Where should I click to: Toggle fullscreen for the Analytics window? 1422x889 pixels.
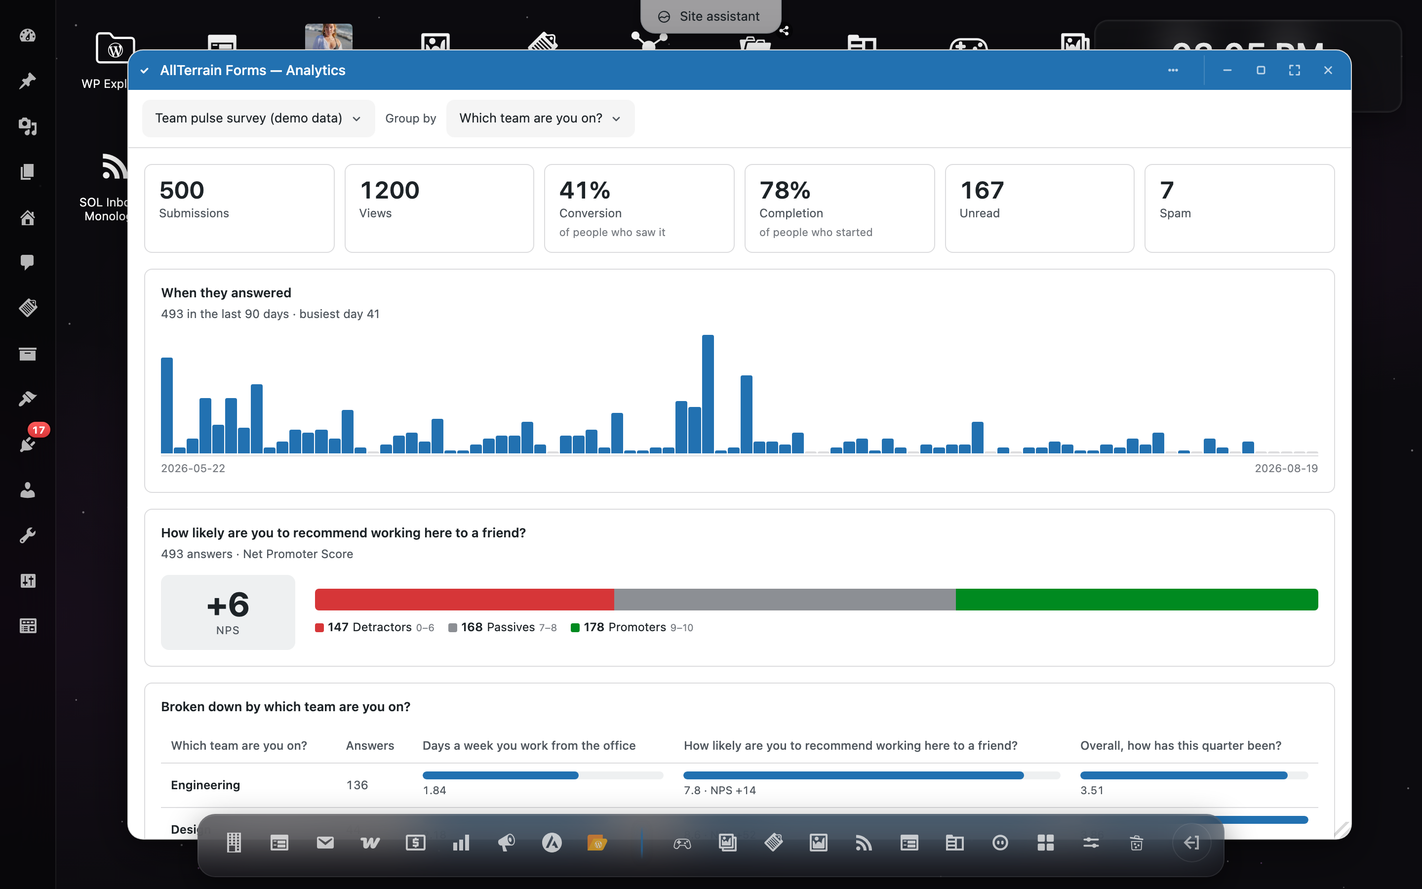tap(1295, 70)
